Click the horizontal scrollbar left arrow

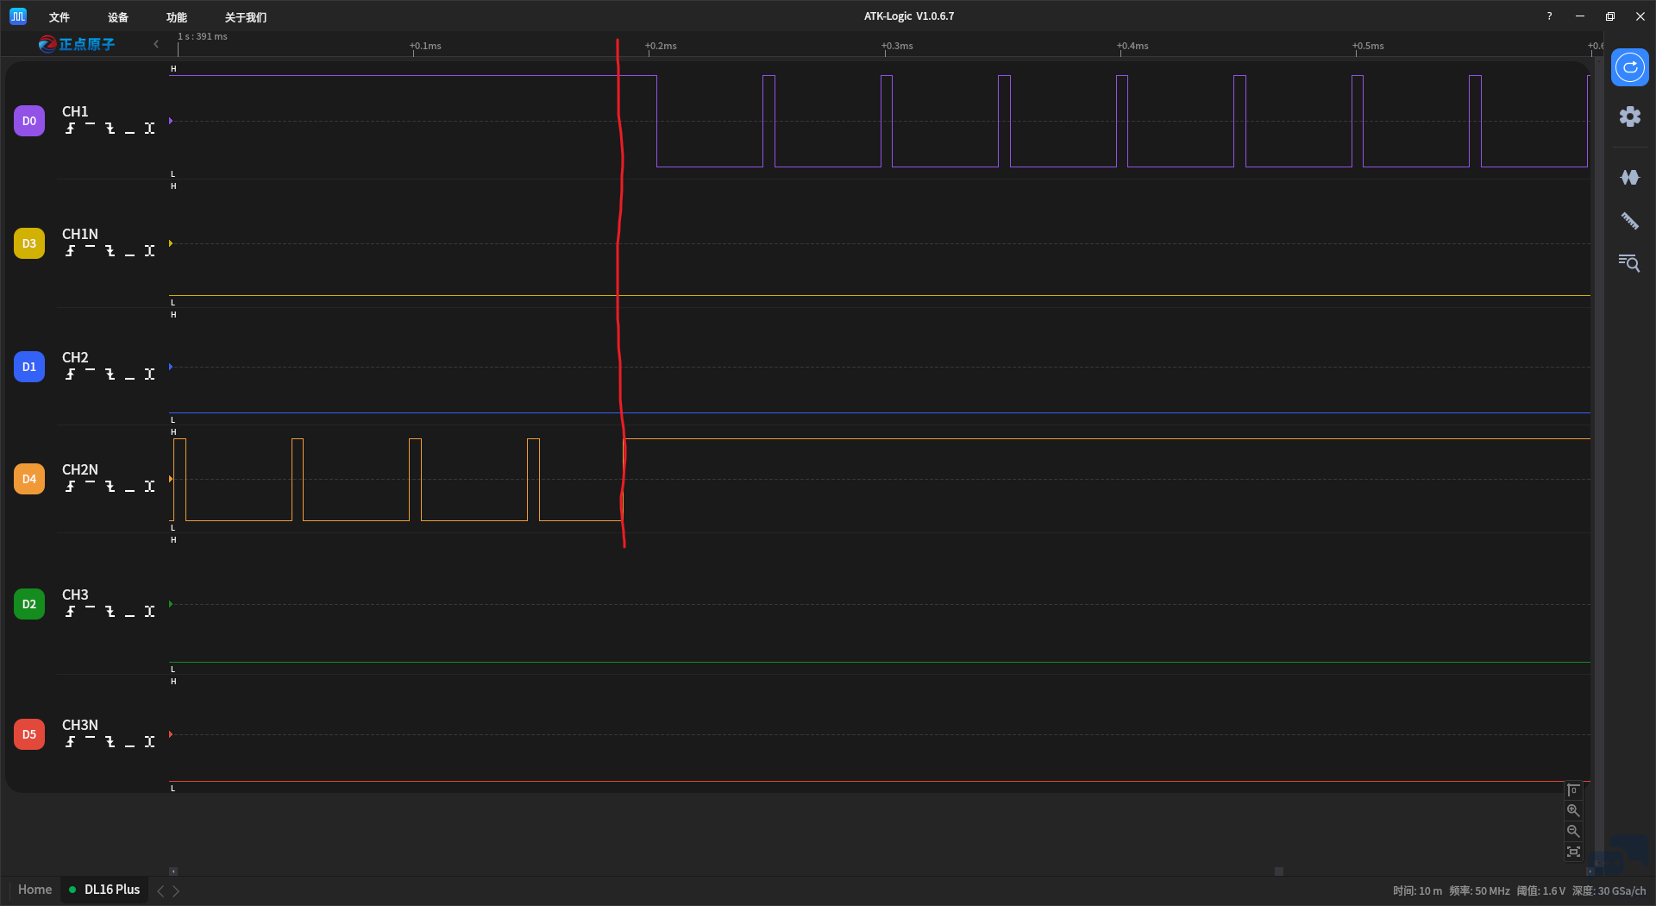click(173, 871)
